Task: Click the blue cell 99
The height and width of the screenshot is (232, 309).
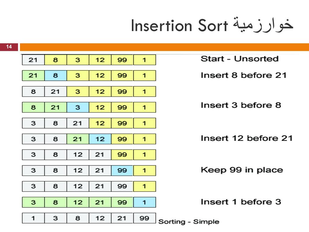Action: point(122,170)
